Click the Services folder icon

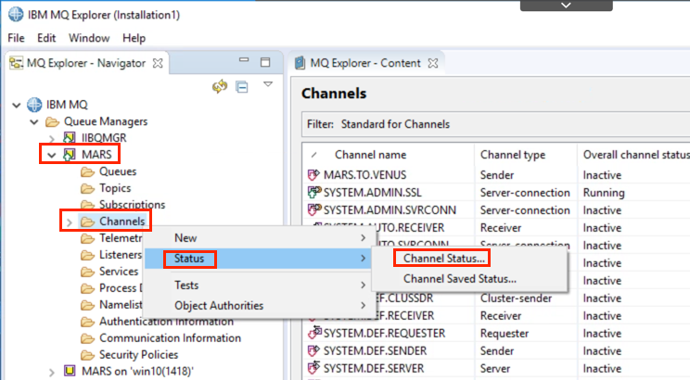pyautogui.click(x=87, y=272)
